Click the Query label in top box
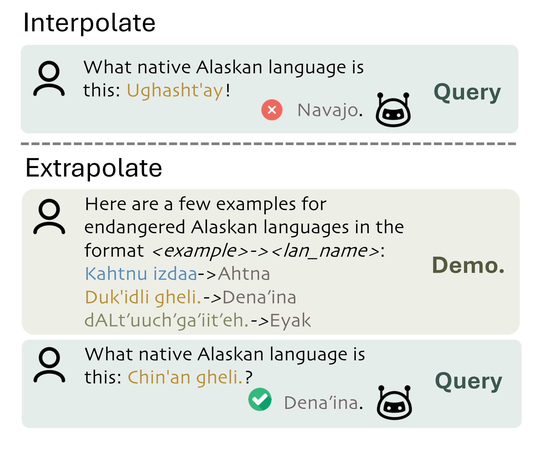This screenshot has height=454, width=533. tap(467, 92)
